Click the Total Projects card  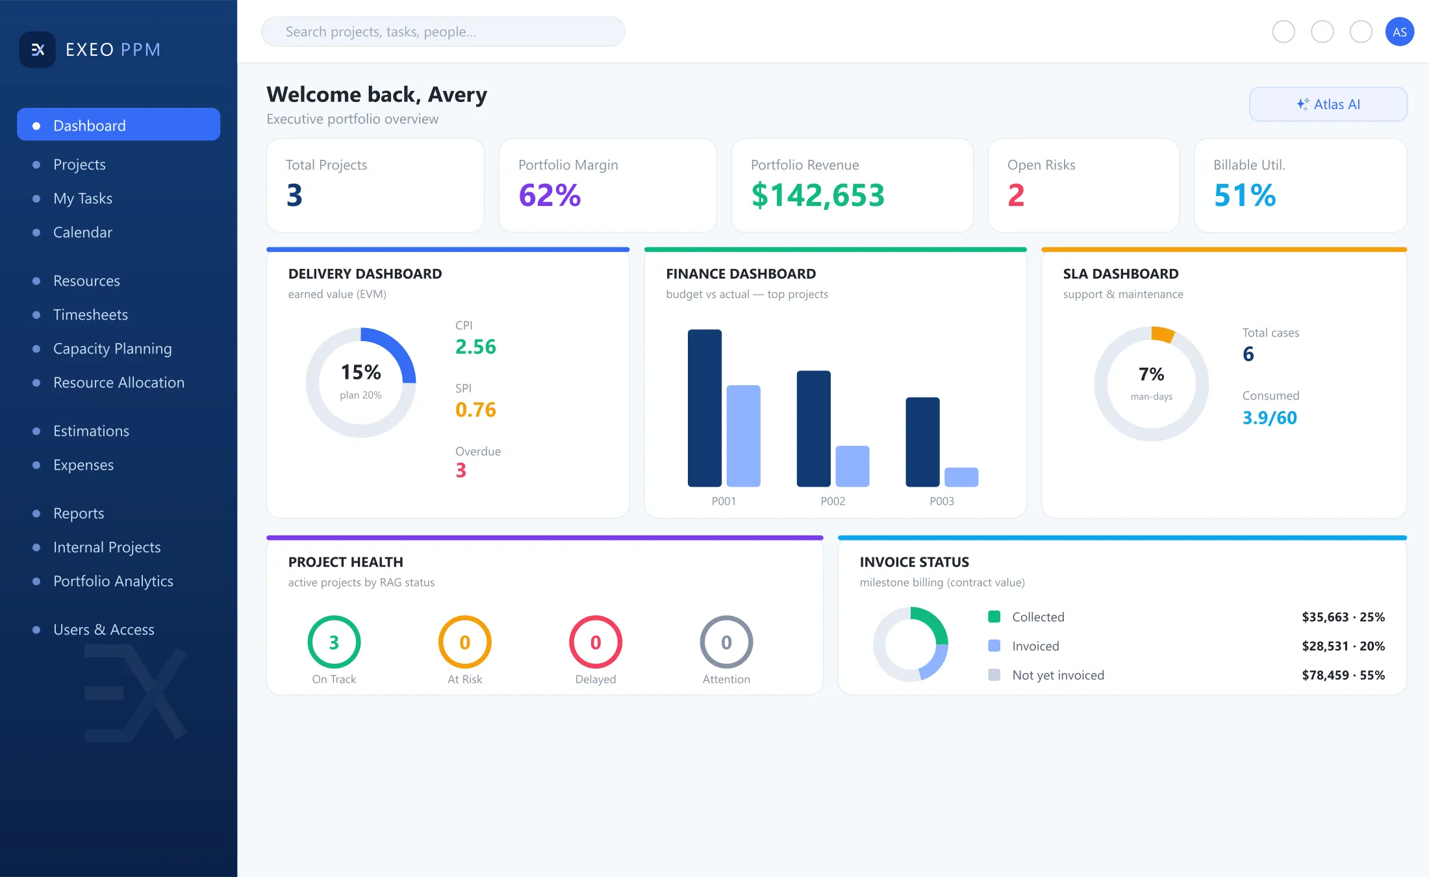click(375, 185)
